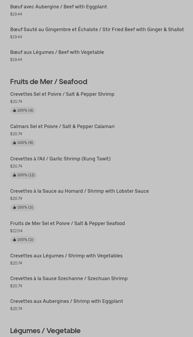Click thumbs-up icon under Salt & Pepper Seafood
The width and height of the screenshot is (193, 337).
pos(14,240)
